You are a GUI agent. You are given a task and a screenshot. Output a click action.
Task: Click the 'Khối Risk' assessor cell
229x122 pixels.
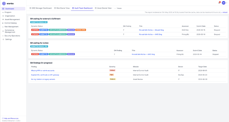tap(185, 30)
